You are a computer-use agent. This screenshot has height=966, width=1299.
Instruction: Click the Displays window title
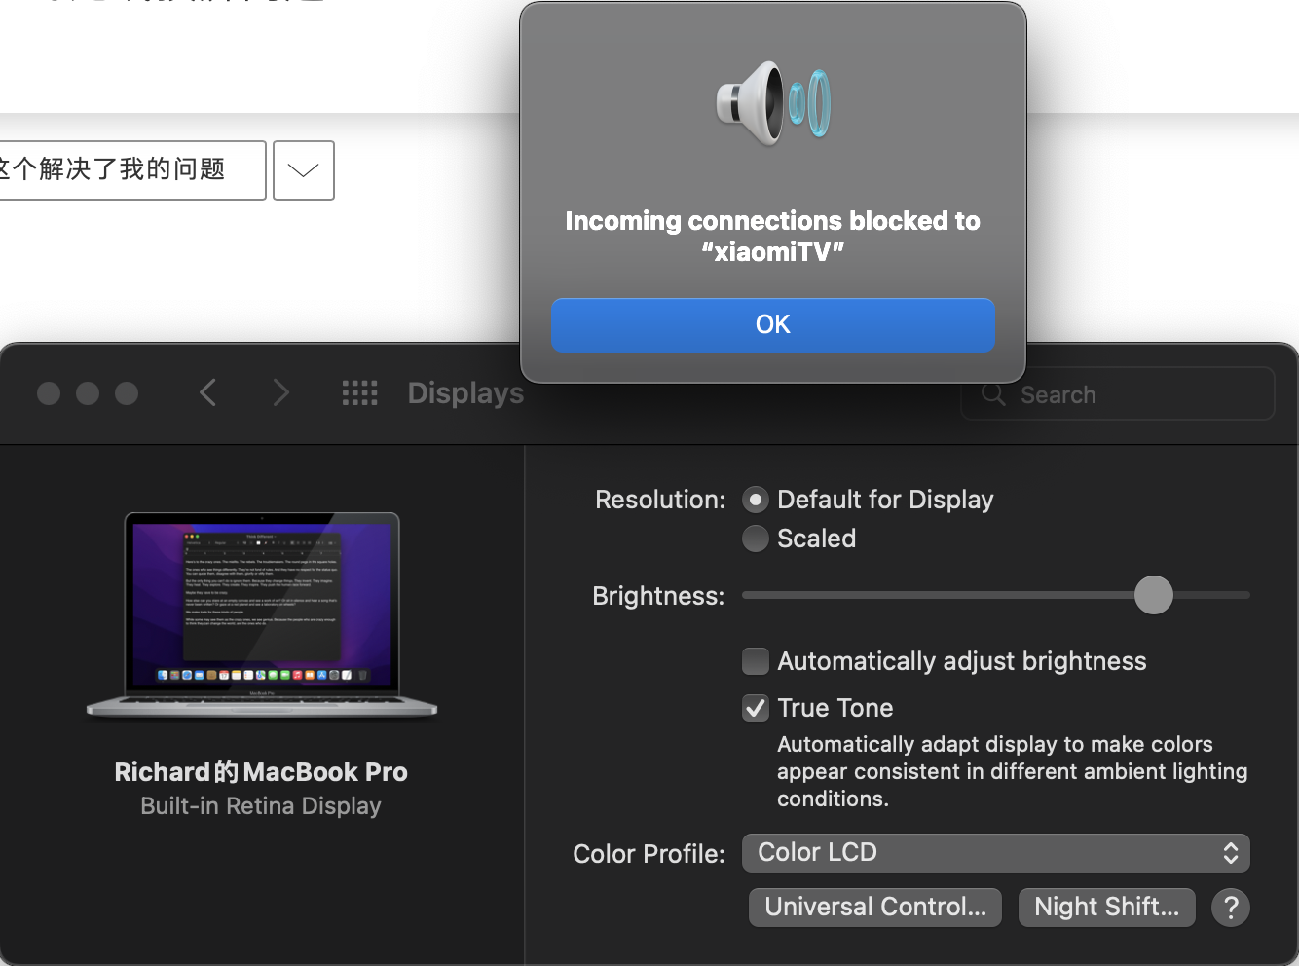point(465,393)
